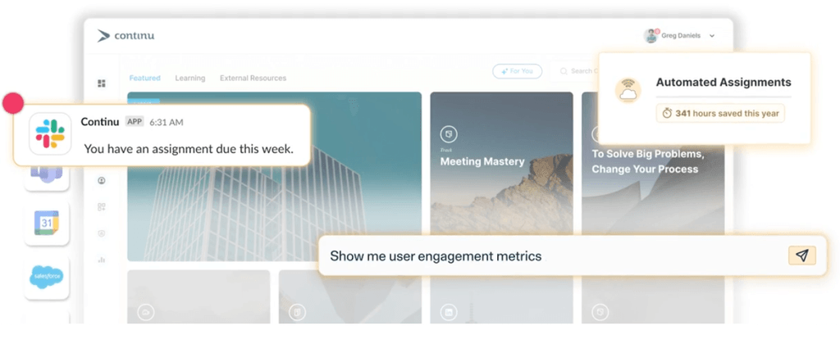The width and height of the screenshot is (840, 339).
Task: Click the Slack app icon
Action: (x=50, y=133)
